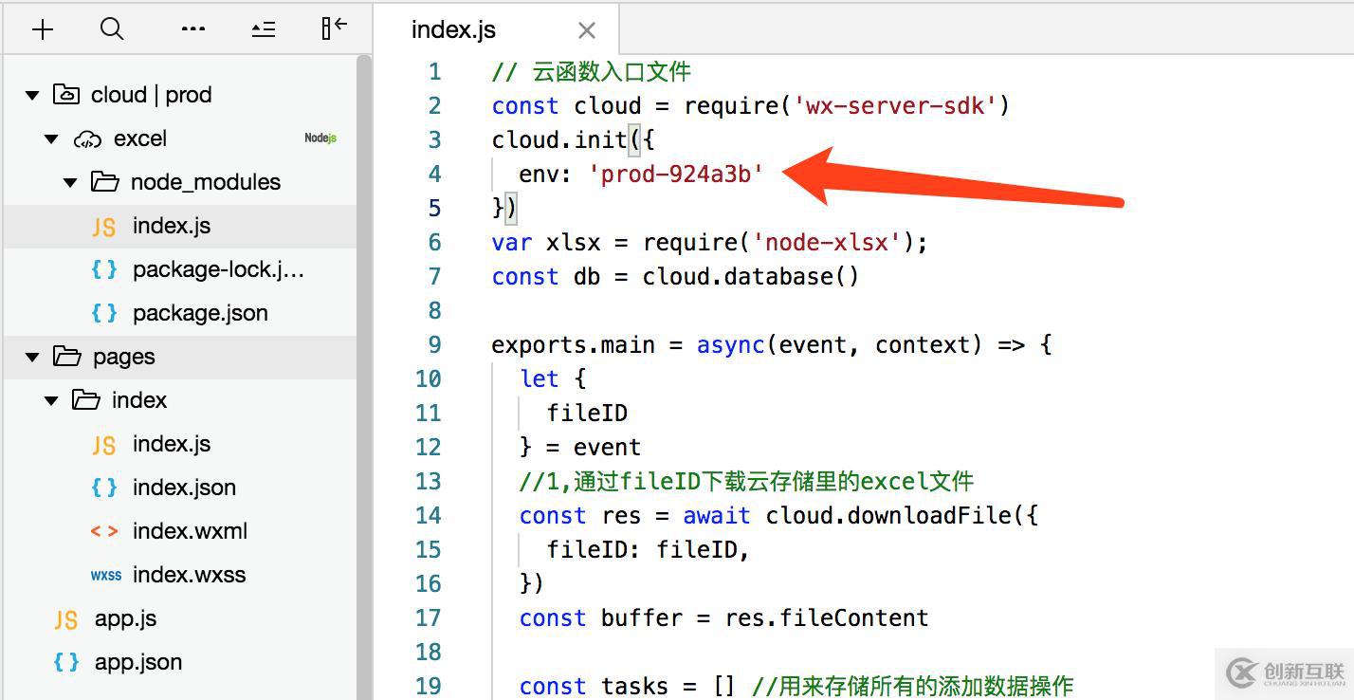The width and height of the screenshot is (1354, 700).
Task: Click the cloud | prod folder icon
Action: point(65,94)
